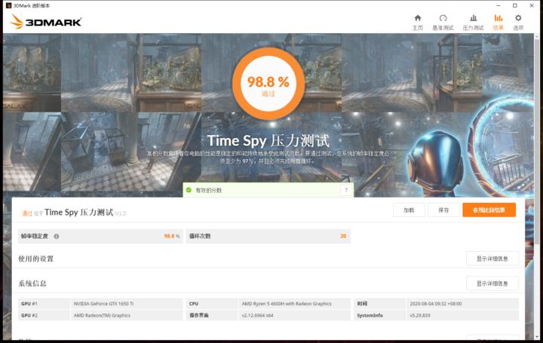This screenshot has width=543, height=343.
Task: Click the AMD Radeon(TM) Graphics value
Action: [102, 315]
